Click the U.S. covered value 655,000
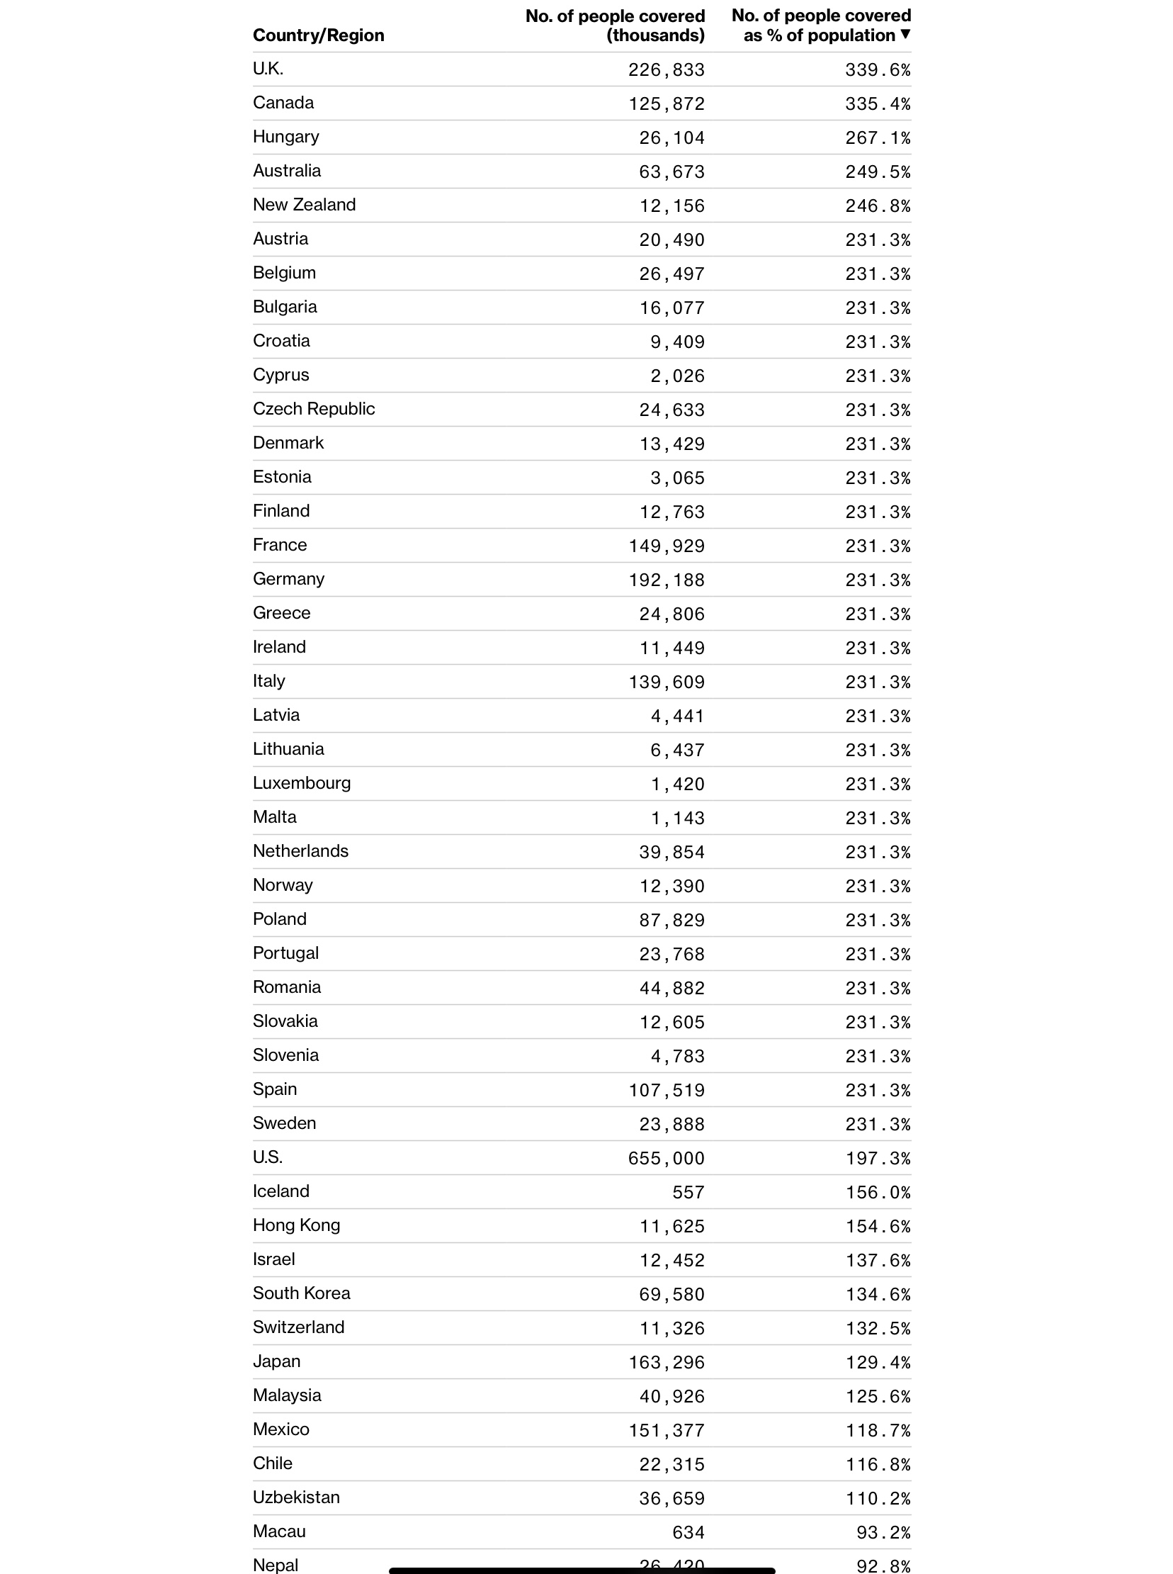1173x1574 pixels. click(666, 1159)
